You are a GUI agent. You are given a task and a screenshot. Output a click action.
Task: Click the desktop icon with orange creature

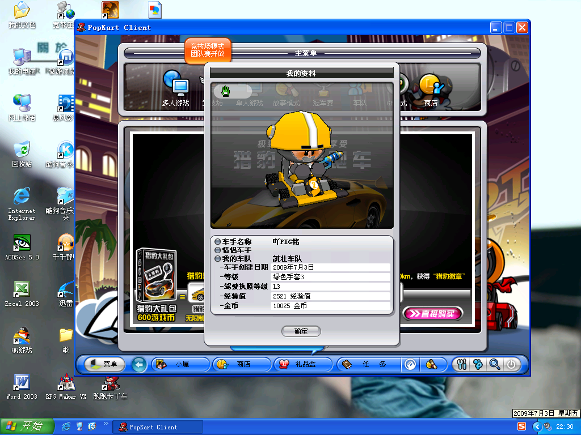110,10
